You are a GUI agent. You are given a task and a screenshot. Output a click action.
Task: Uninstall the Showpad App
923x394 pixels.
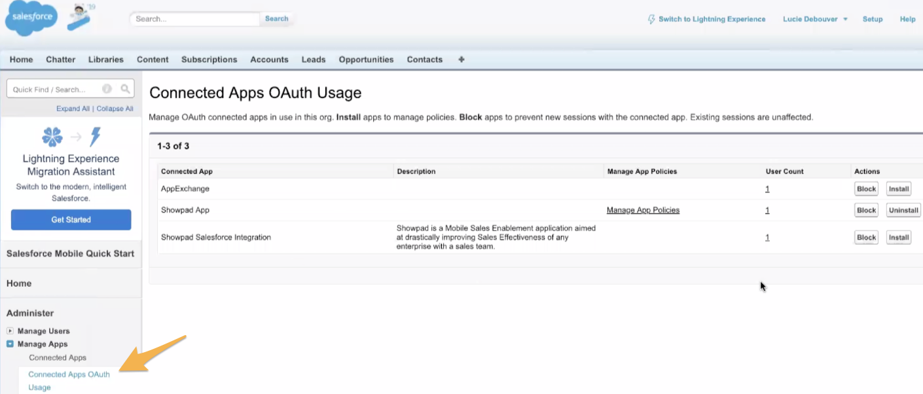(x=903, y=210)
